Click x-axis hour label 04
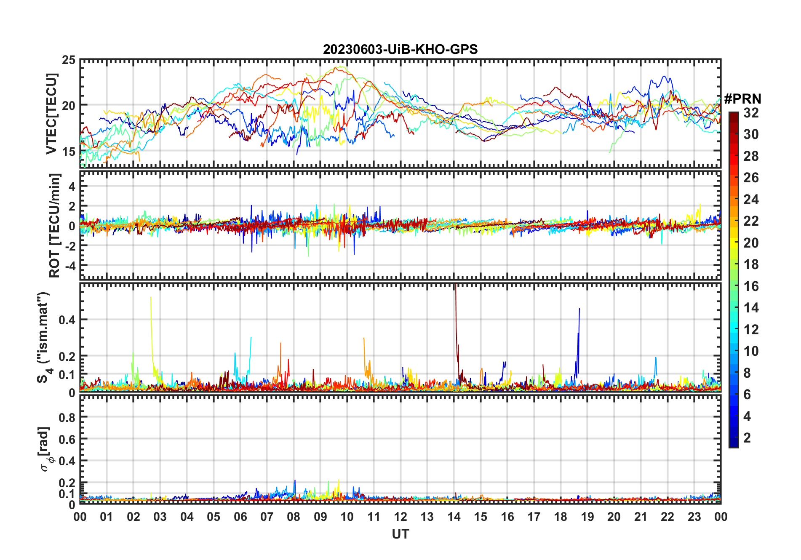Viewport: 801px width, 560px height. [187, 517]
